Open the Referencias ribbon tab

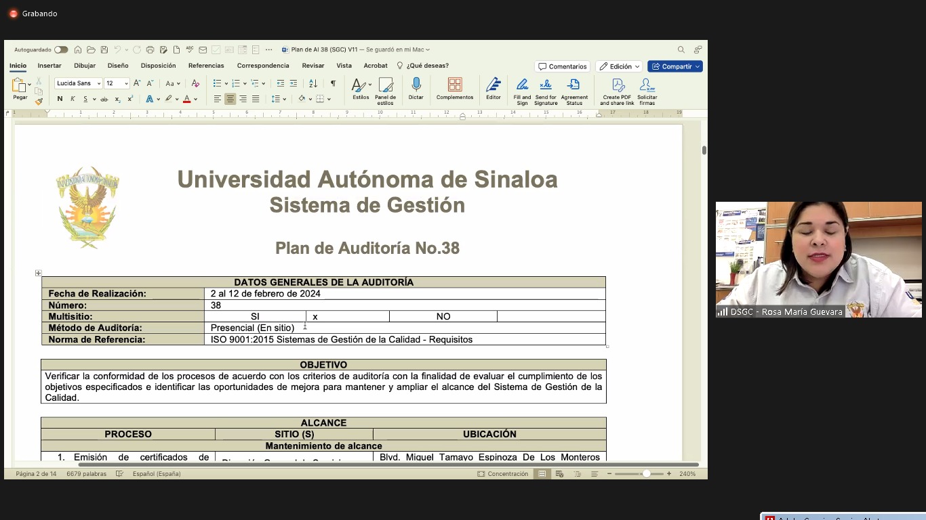click(x=206, y=66)
